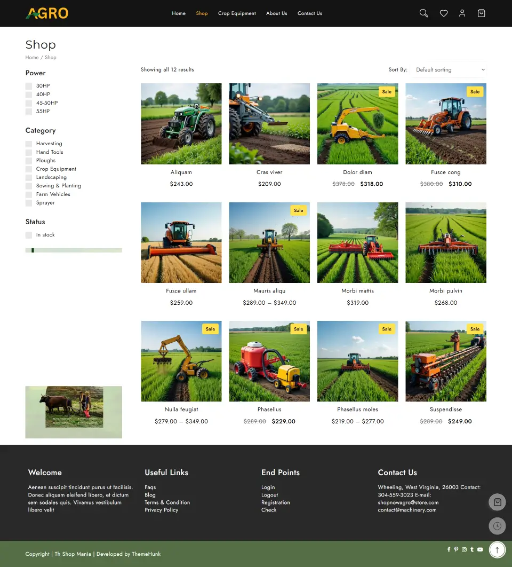512x567 pixels.
Task: Click the user account icon
Action: click(x=462, y=13)
